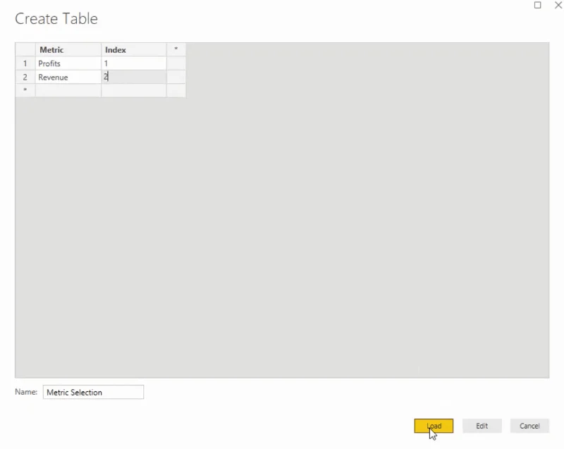
Task: Click the Profits cell
Action: point(68,63)
